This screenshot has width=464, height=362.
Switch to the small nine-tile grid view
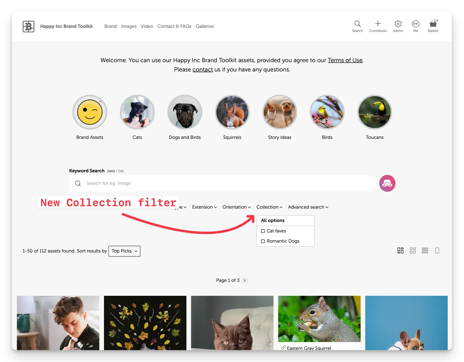point(425,251)
